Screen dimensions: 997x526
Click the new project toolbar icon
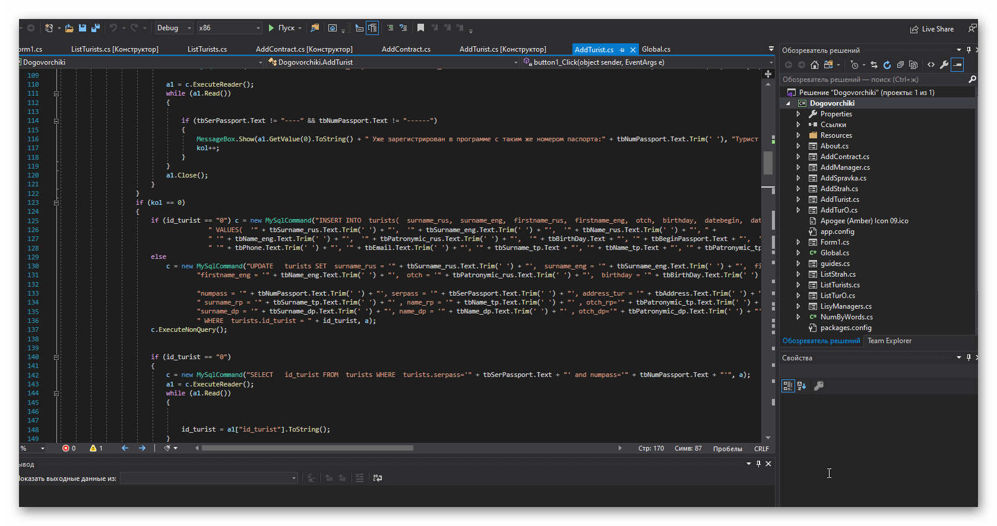click(49, 28)
